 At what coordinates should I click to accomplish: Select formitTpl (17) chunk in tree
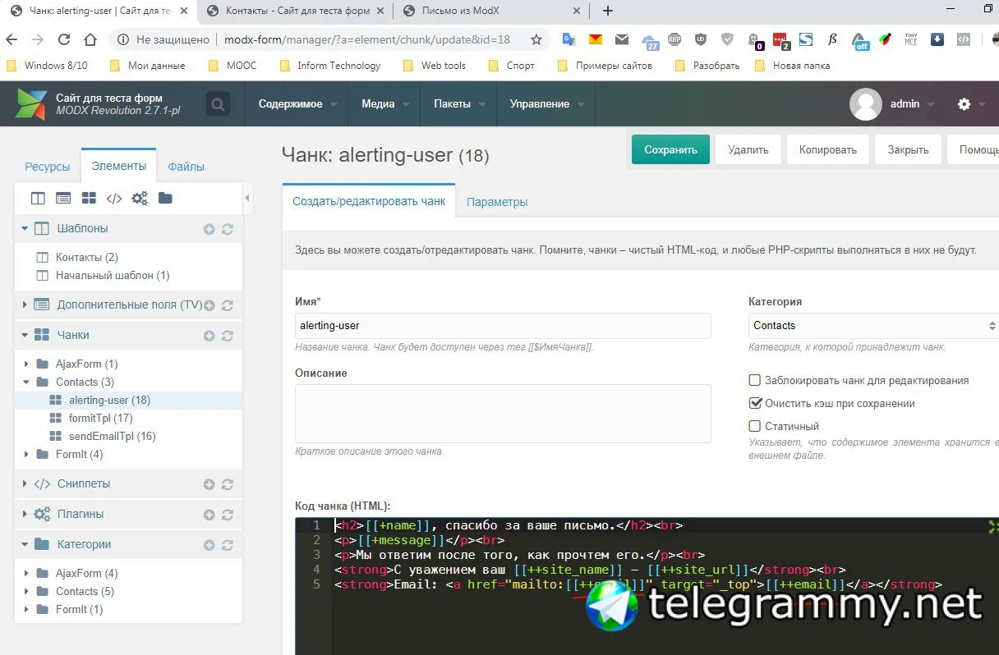click(100, 418)
